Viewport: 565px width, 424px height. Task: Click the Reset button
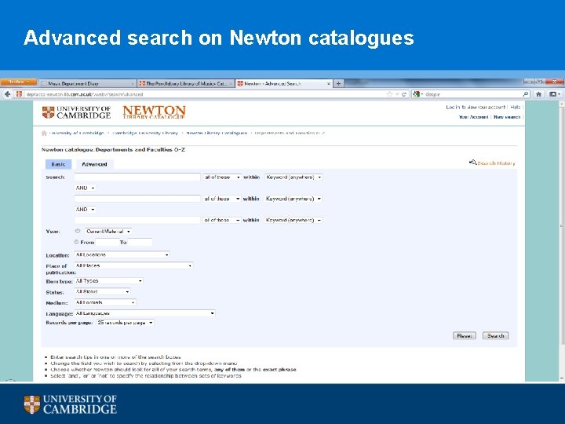point(465,336)
